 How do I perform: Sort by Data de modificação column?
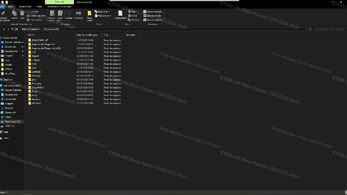tap(89, 35)
